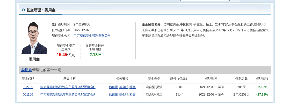Click the 15.45亿元 total asset value
The image size is (290, 103).
[66, 55]
